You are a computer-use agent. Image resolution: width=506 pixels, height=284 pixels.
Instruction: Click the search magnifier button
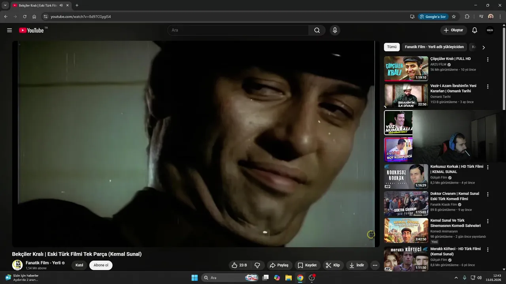pyautogui.click(x=317, y=30)
